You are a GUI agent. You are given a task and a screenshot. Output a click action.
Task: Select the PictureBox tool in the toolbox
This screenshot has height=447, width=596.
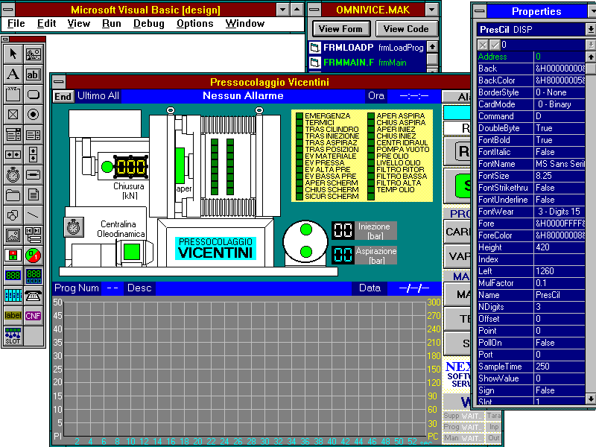tap(33, 54)
